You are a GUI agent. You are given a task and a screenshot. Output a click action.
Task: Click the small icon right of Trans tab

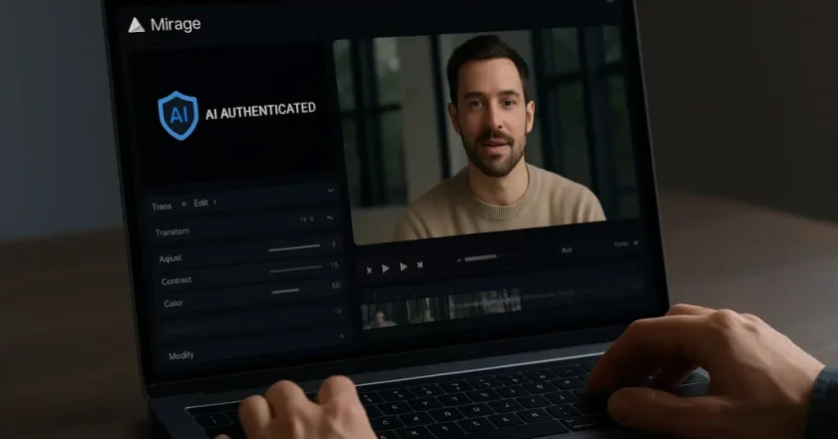[184, 204]
